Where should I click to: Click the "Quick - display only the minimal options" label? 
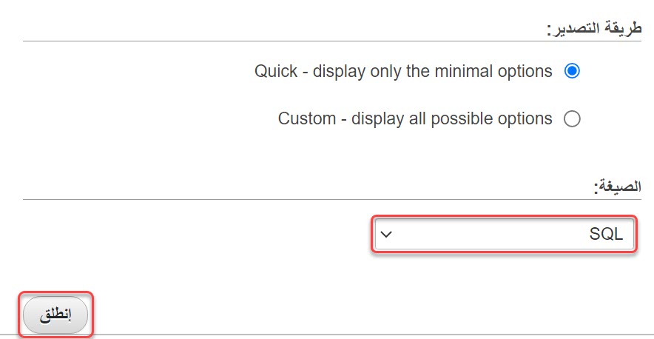click(x=403, y=72)
